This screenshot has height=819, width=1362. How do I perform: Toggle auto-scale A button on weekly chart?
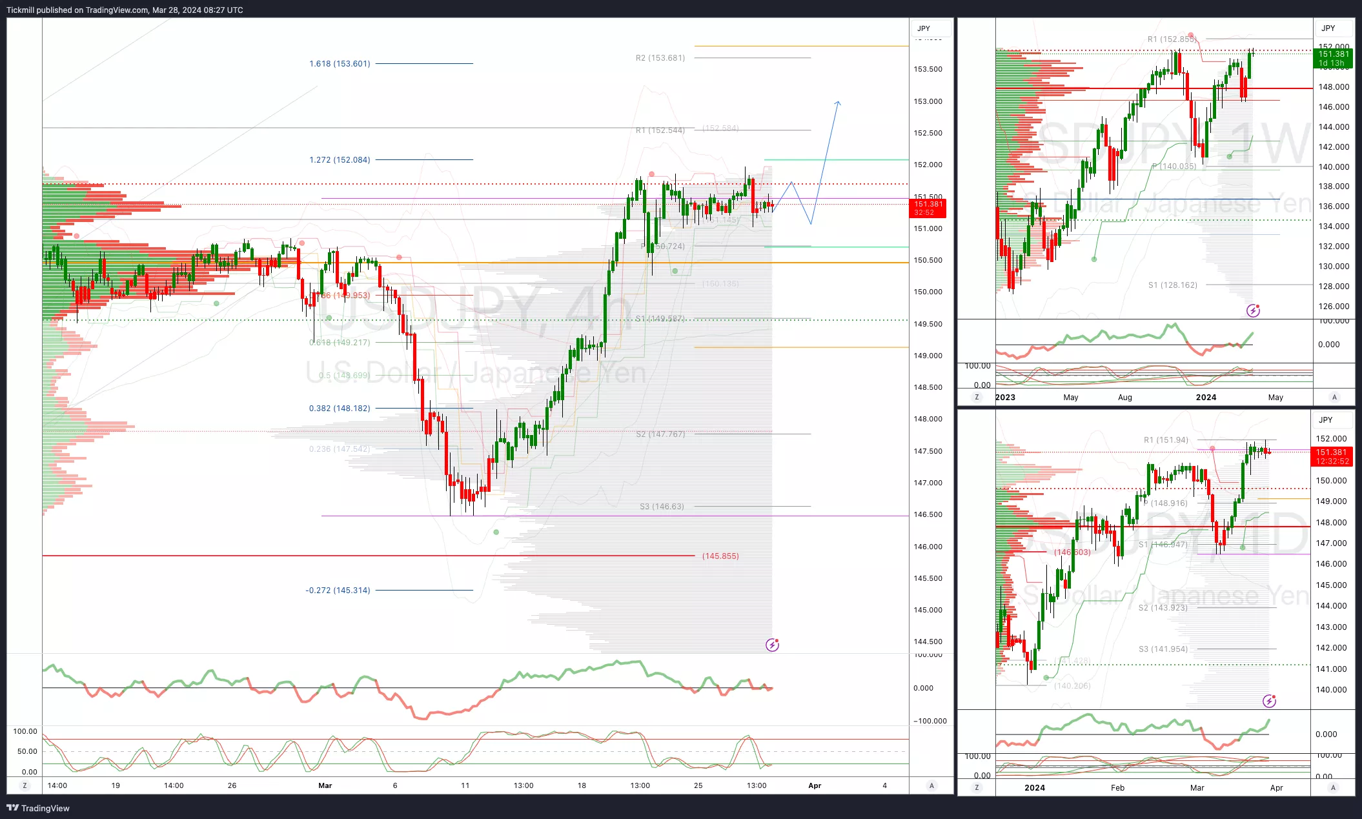(x=1334, y=398)
